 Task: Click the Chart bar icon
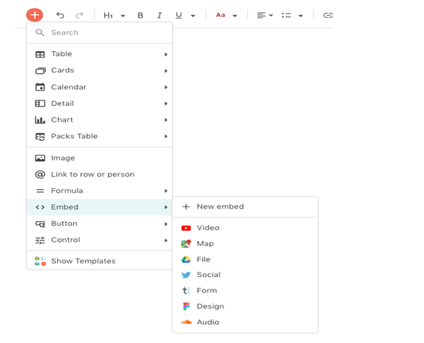point(40,120)
